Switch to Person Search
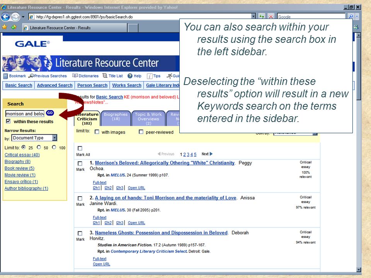Screen dimensions: 371x278 (92, 85)
